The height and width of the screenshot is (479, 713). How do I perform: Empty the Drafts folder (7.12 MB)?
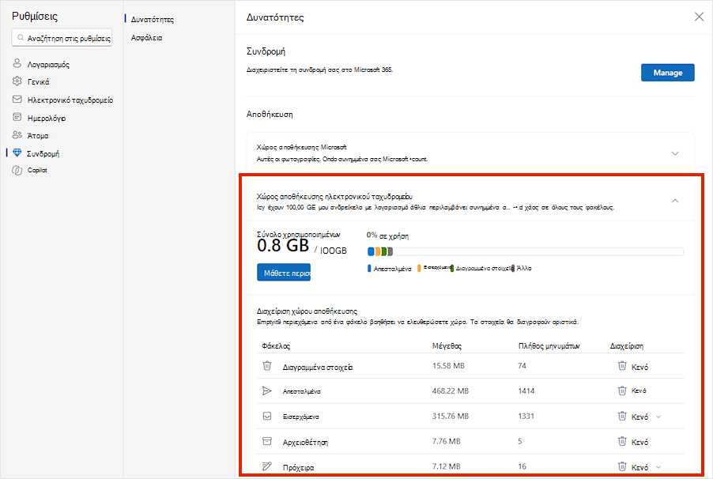pos(633,466)
